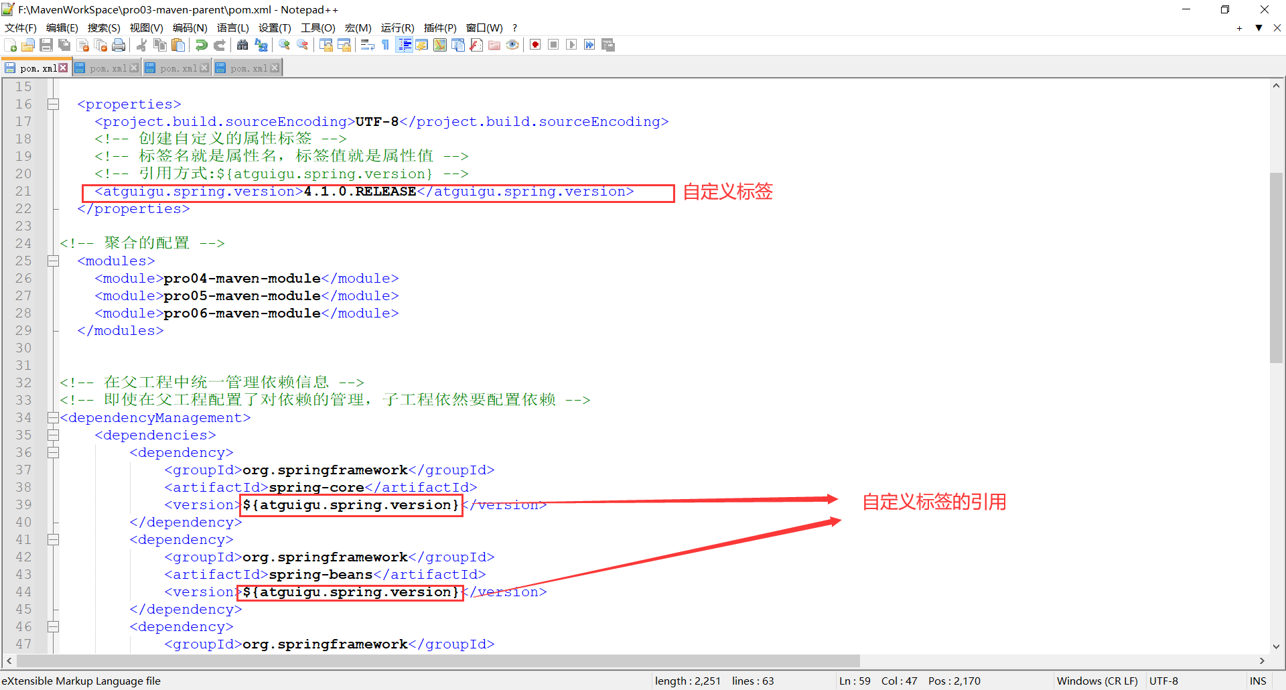Collapse the dependency fold at line 41
Screen dimensions: 1286x690
(x=53, y=540)
